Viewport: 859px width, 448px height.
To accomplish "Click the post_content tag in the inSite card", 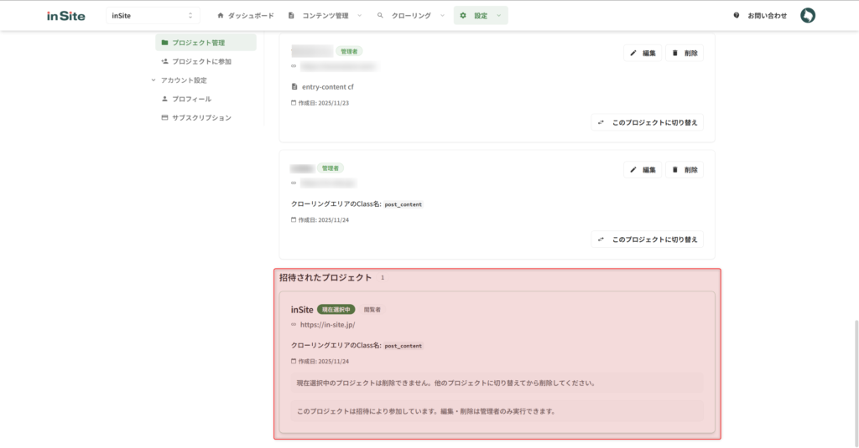I will click(403, 346).
